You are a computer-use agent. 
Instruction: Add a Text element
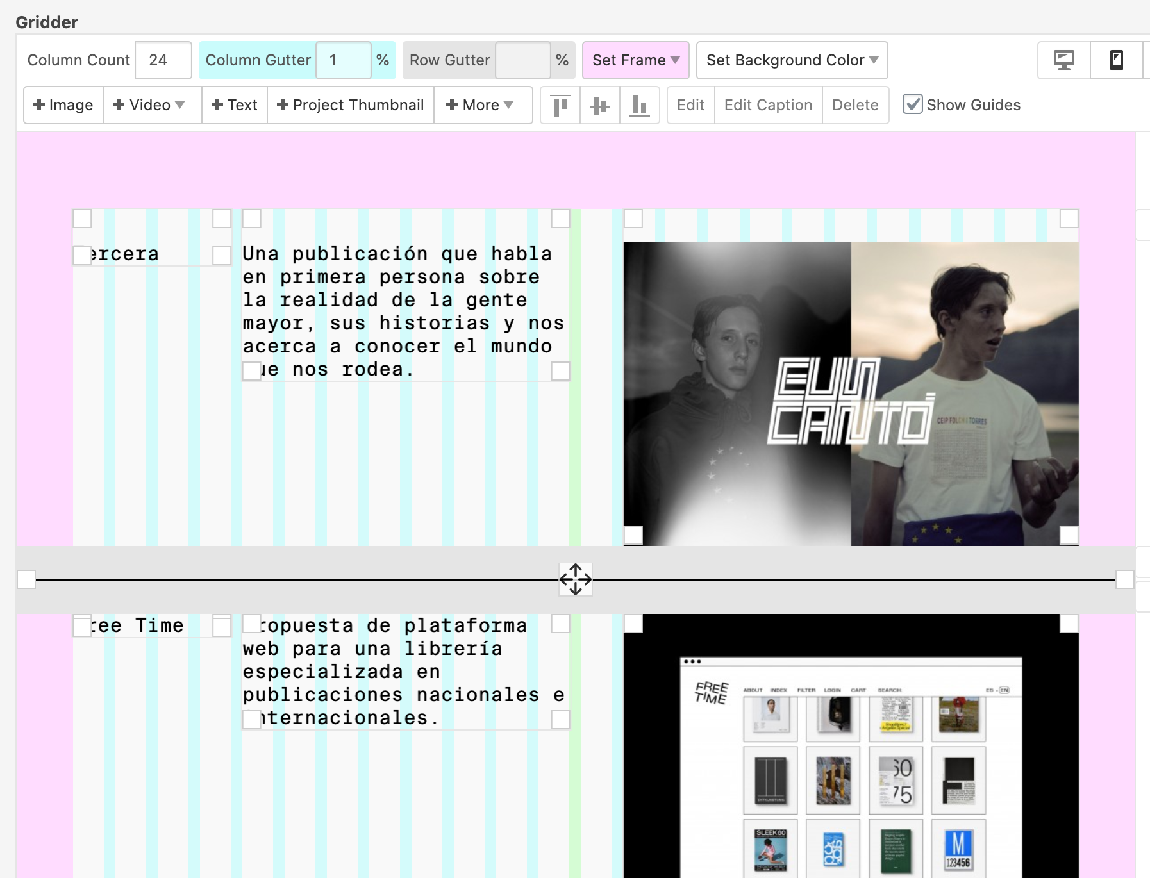click(x=234, y=105)
